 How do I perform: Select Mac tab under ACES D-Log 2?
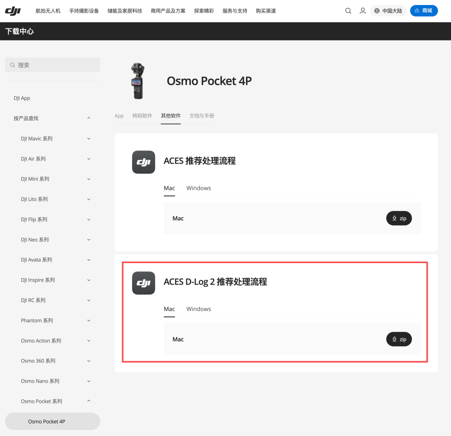[x=169, y=309]
